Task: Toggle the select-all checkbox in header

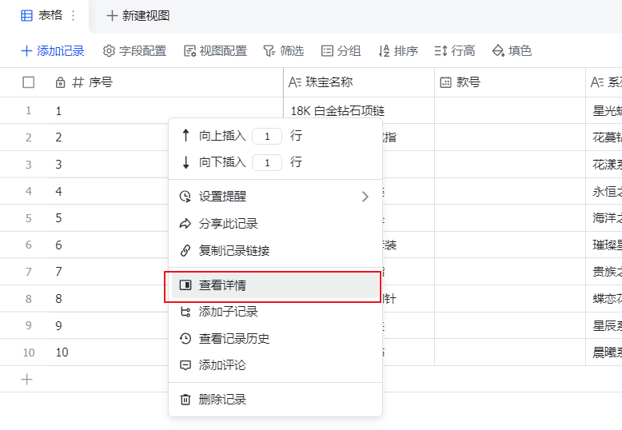Action: (29, 82)
